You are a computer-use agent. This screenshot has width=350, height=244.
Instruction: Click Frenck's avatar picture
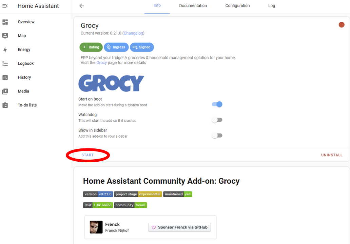point(96,227)
